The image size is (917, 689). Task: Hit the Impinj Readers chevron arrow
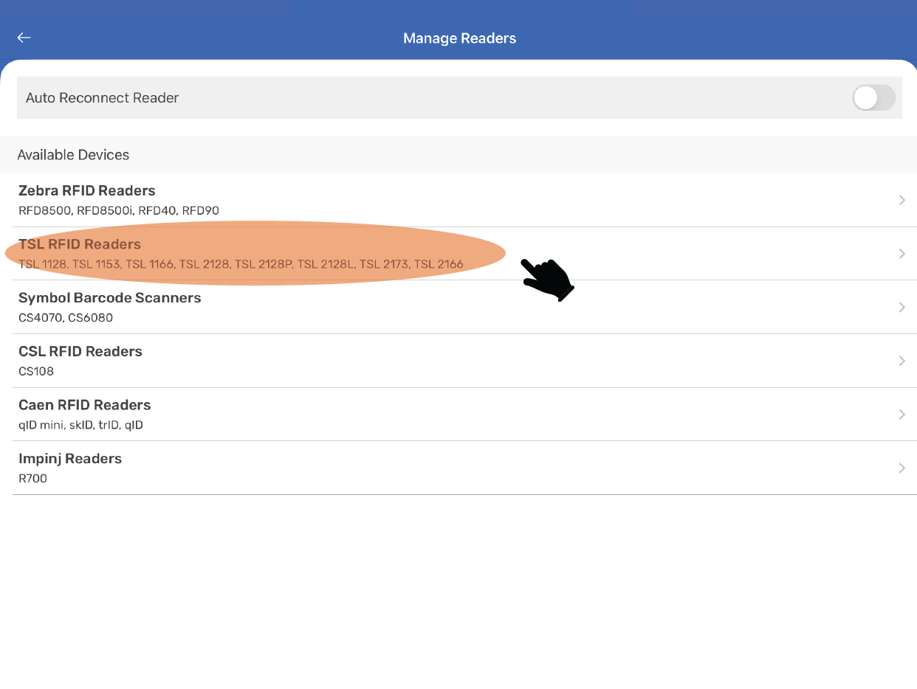pos(901,468)
